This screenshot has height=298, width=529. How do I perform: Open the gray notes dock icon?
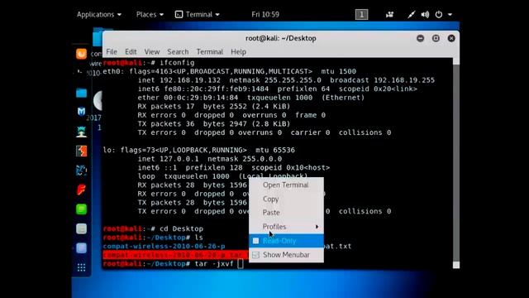click(x=81, y=228)
